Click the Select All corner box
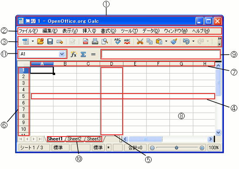Image resolution: width=239 pixels, height=169 pixels. (23, 64)
